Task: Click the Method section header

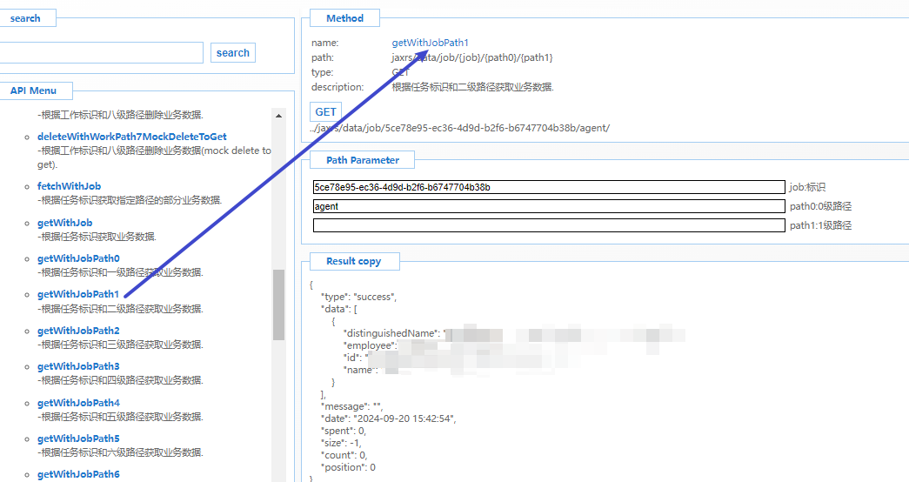Action: coord(345,18)
